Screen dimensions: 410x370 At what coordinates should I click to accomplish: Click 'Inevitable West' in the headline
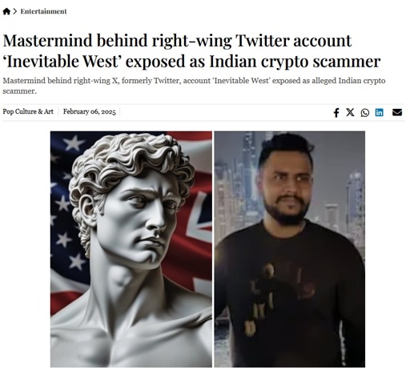click(x=62, y=61)
